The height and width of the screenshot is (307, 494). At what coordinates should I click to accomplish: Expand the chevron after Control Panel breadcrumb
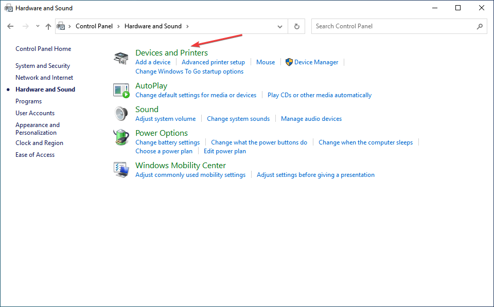118,26
